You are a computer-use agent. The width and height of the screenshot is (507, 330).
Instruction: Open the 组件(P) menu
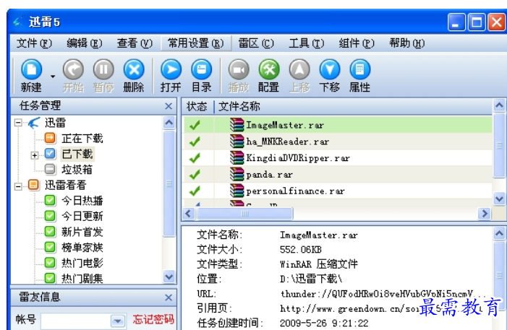click(x=357, y=43)
